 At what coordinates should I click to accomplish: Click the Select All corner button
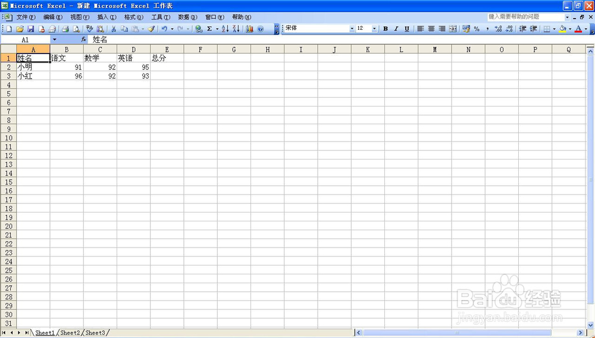[8, 49]
